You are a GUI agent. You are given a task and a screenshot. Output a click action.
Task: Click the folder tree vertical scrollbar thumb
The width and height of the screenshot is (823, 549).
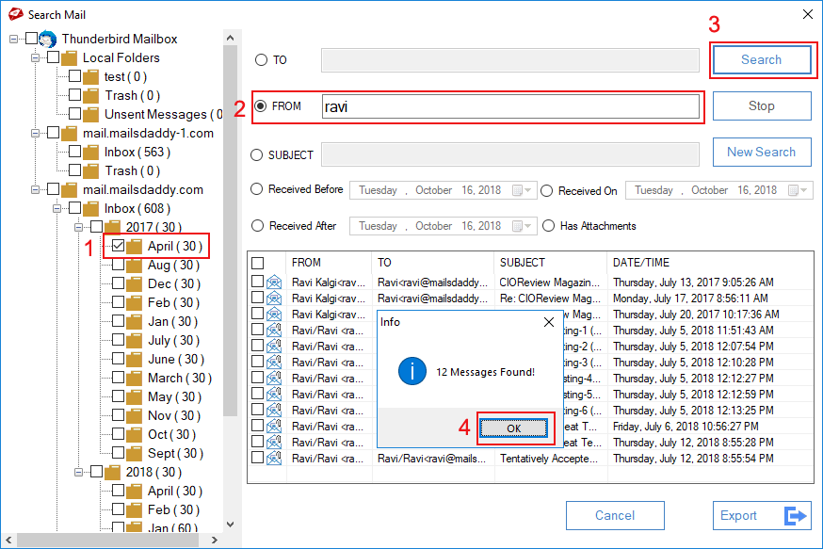(230, 231)
